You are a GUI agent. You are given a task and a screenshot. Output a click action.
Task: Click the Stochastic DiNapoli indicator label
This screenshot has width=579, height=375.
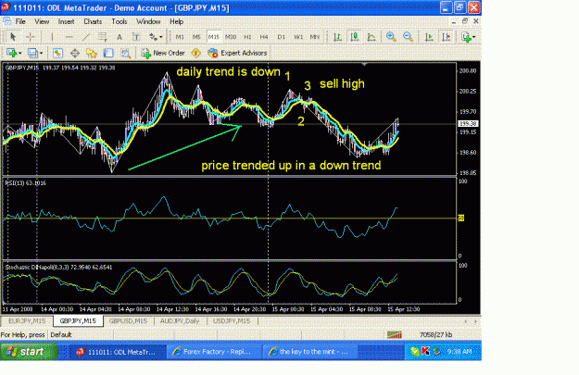tap(58, 268)
